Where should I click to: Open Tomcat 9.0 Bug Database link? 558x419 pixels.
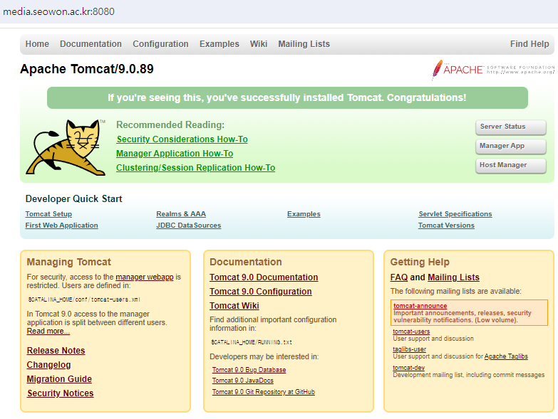(x=249, y=370)
